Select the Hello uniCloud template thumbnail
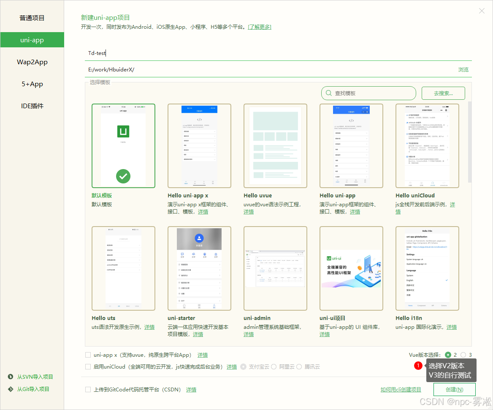This screenshot has height=410, width=493. click(427, 146)
